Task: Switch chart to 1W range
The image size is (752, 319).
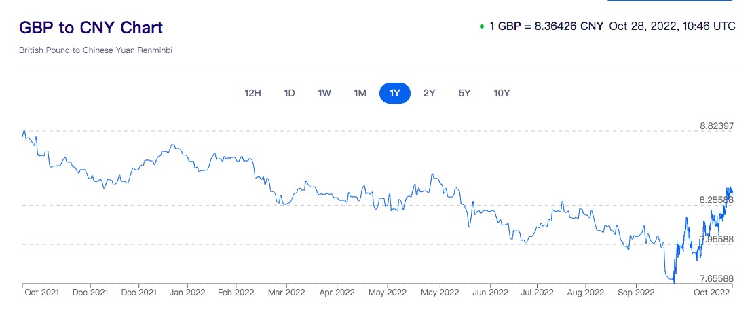Action: [x=324, y=93]
